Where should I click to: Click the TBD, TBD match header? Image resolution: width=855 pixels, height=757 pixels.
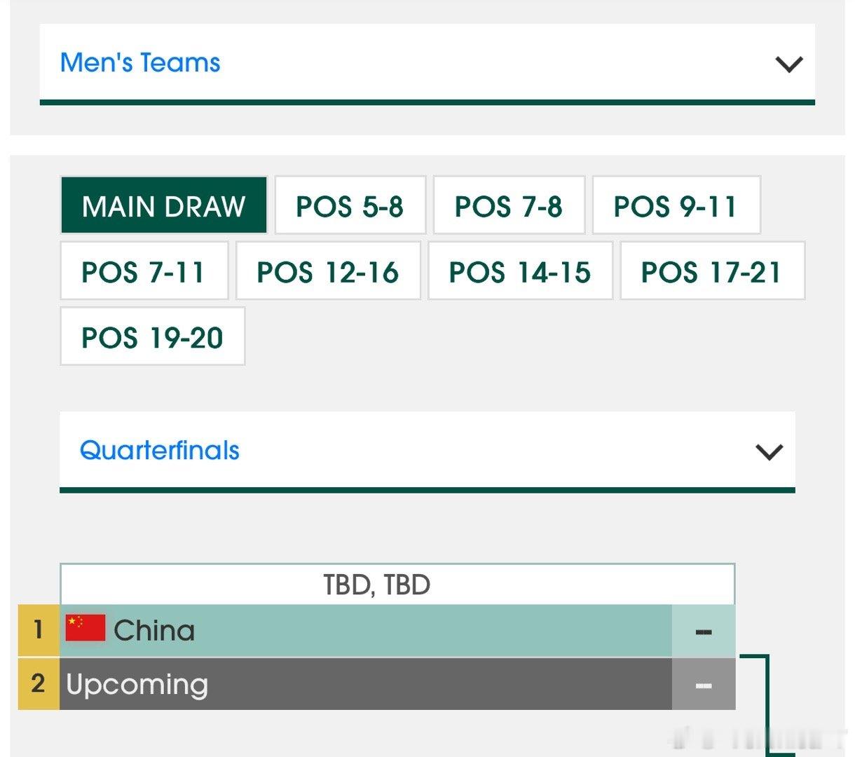coord(377,585)
